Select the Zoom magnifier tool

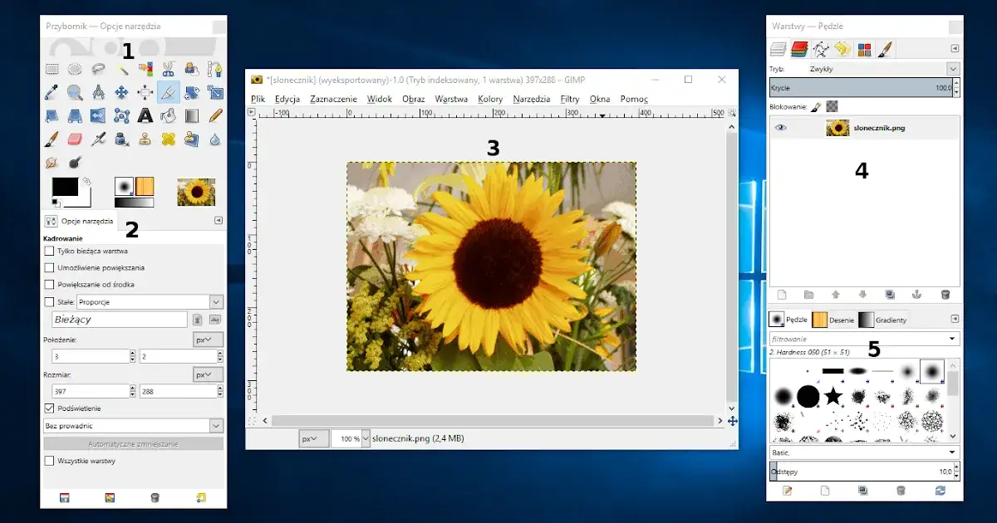click(75, 92)
